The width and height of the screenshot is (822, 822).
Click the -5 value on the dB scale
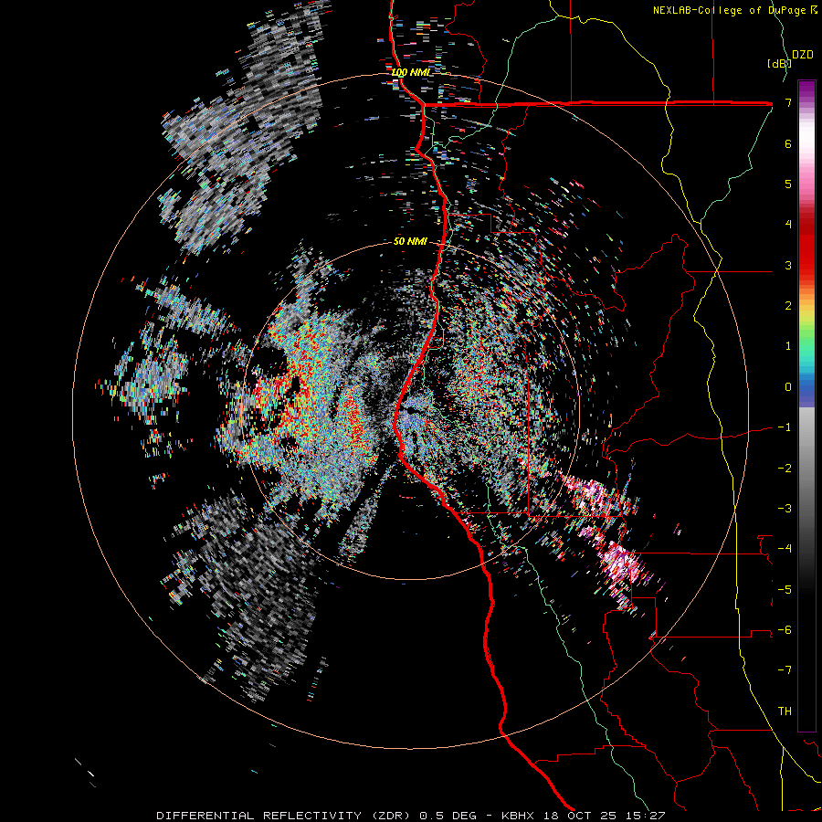(x=785, y=590)
